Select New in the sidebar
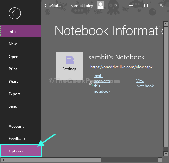Viewport: 169px width, 163px height. [21, 44]
